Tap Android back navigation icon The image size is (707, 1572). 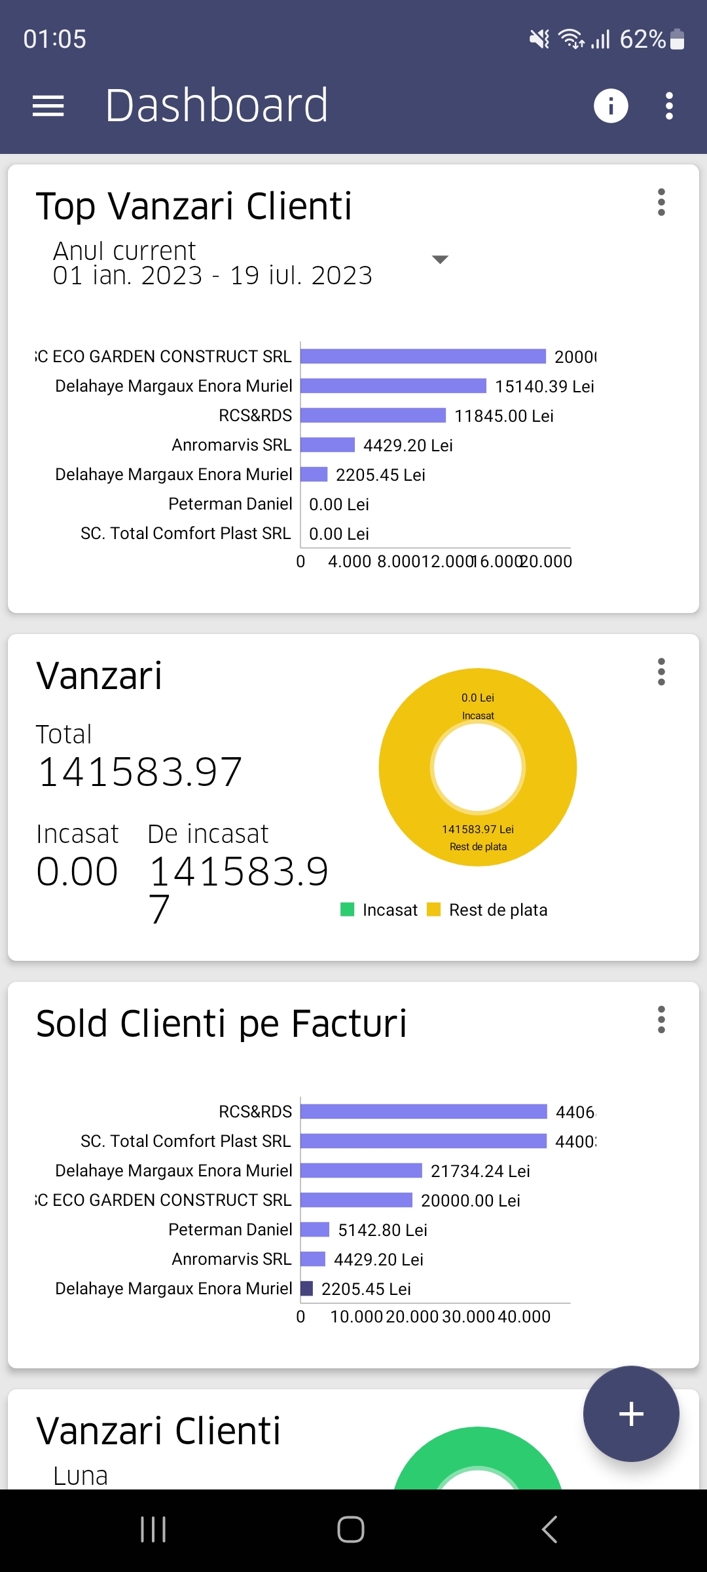click(x=549, y=1529)
